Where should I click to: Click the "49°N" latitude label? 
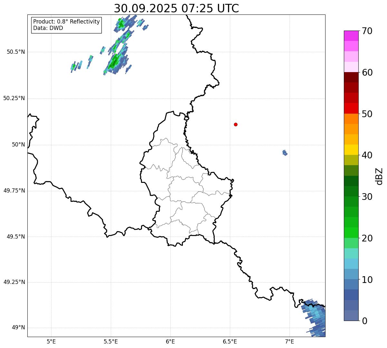point(18,328)
